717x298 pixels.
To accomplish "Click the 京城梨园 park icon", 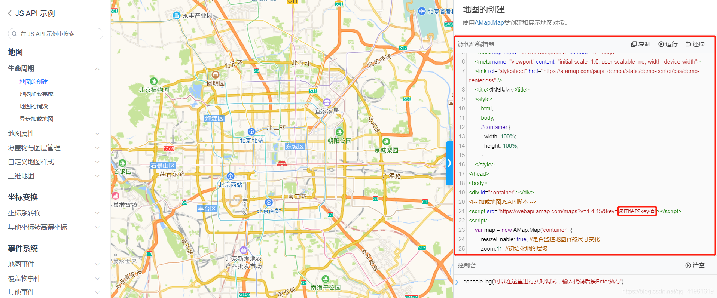I will (386, 141).
